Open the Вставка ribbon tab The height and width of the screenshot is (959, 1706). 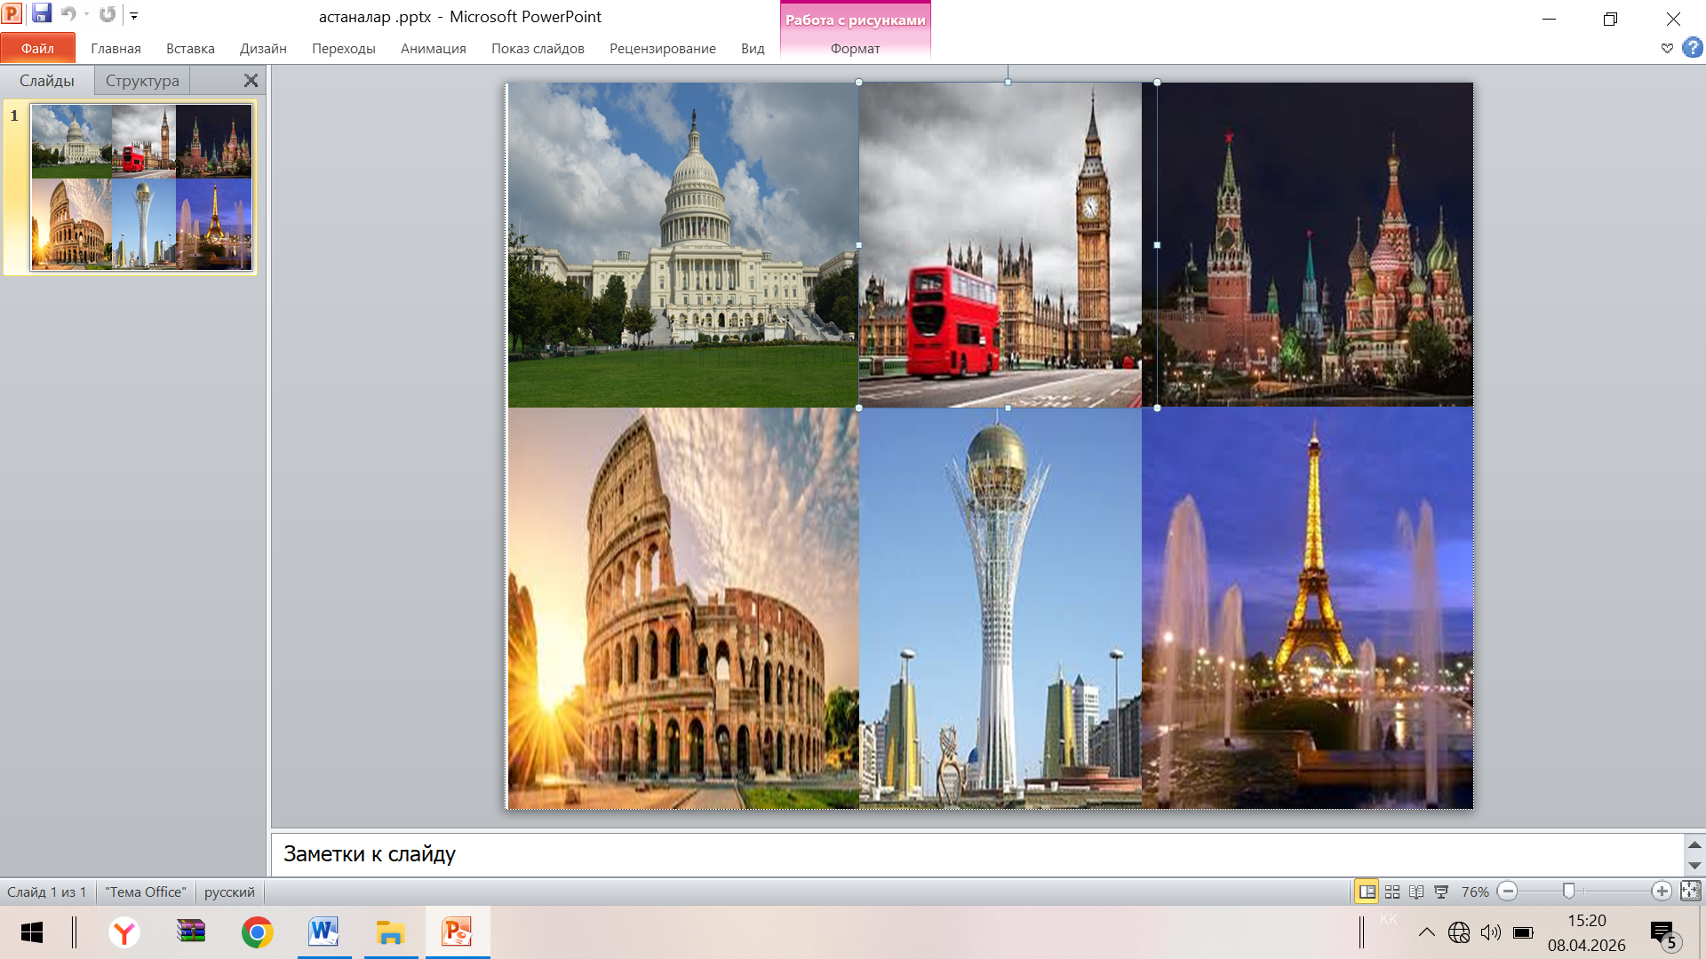[x=190, y=49]
